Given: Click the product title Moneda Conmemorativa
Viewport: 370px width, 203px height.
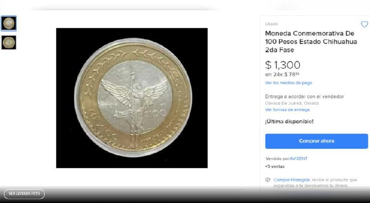Looking at the screenshot, I should [311, 41].
